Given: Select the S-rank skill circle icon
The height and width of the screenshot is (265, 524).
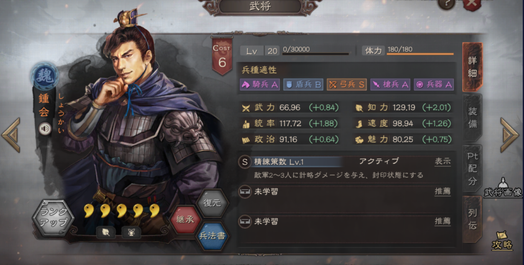Looking at the screenshot, I should click(x=245, y=162).
